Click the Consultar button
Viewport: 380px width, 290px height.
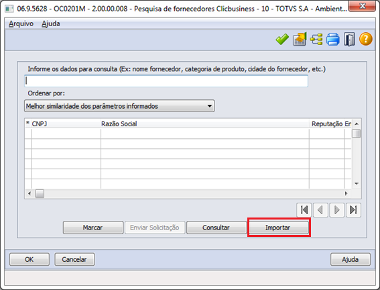(x=216, y=228)
